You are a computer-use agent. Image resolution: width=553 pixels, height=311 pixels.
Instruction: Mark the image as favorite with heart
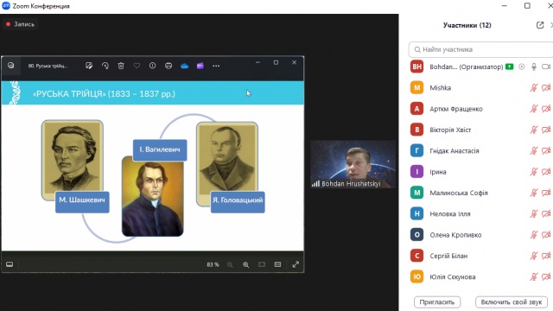tap(137, 66)
